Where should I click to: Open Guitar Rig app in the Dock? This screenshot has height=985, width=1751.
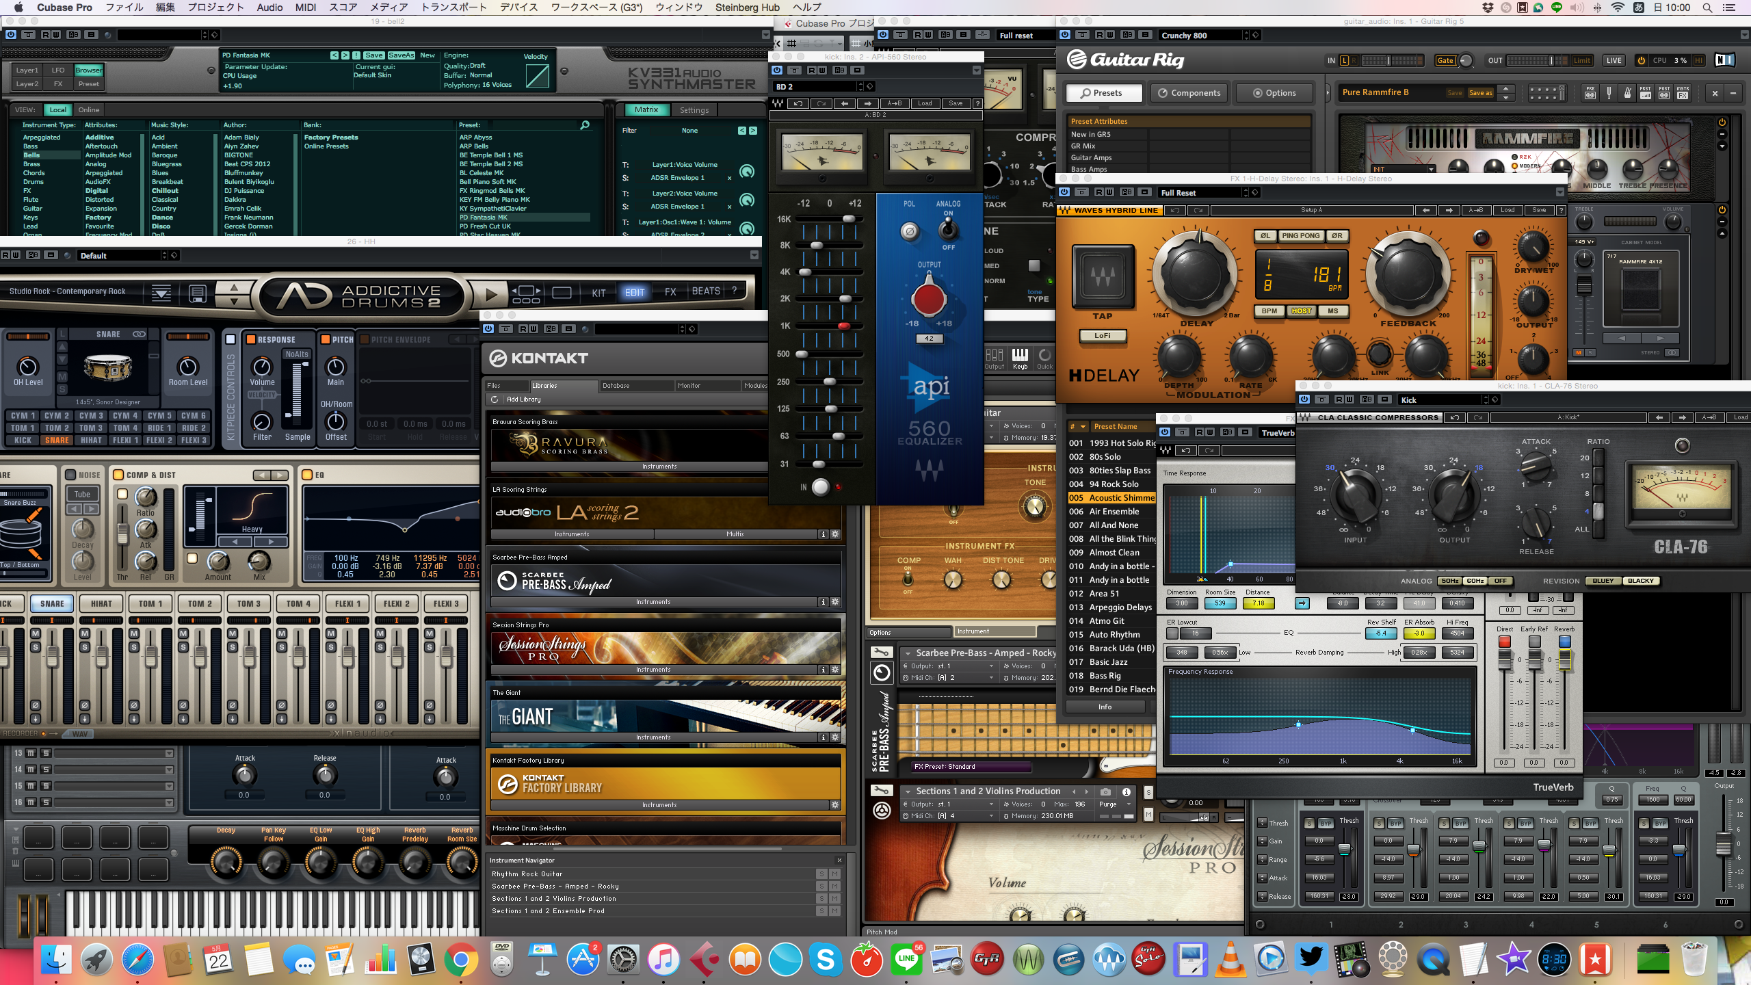[986, 960]
